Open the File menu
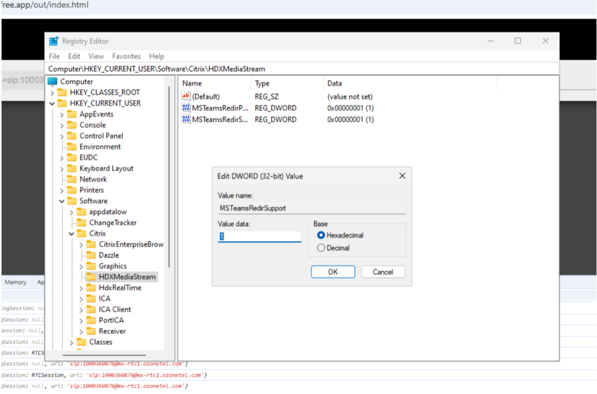The image size is (597, 394). (54, 56)
